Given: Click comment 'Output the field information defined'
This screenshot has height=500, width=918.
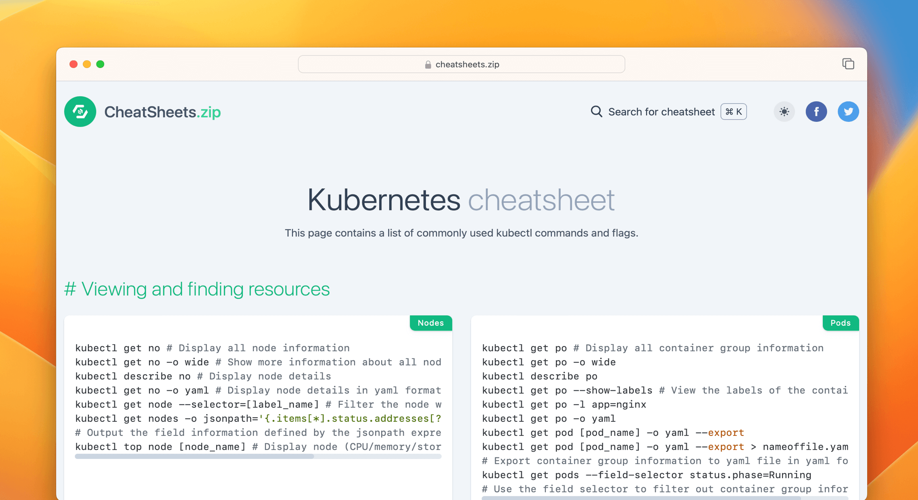Looking at the screenshot, I should (258, 433).
